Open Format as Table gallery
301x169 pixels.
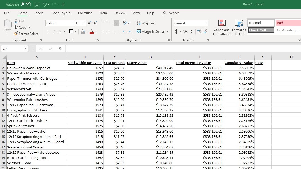239,28
